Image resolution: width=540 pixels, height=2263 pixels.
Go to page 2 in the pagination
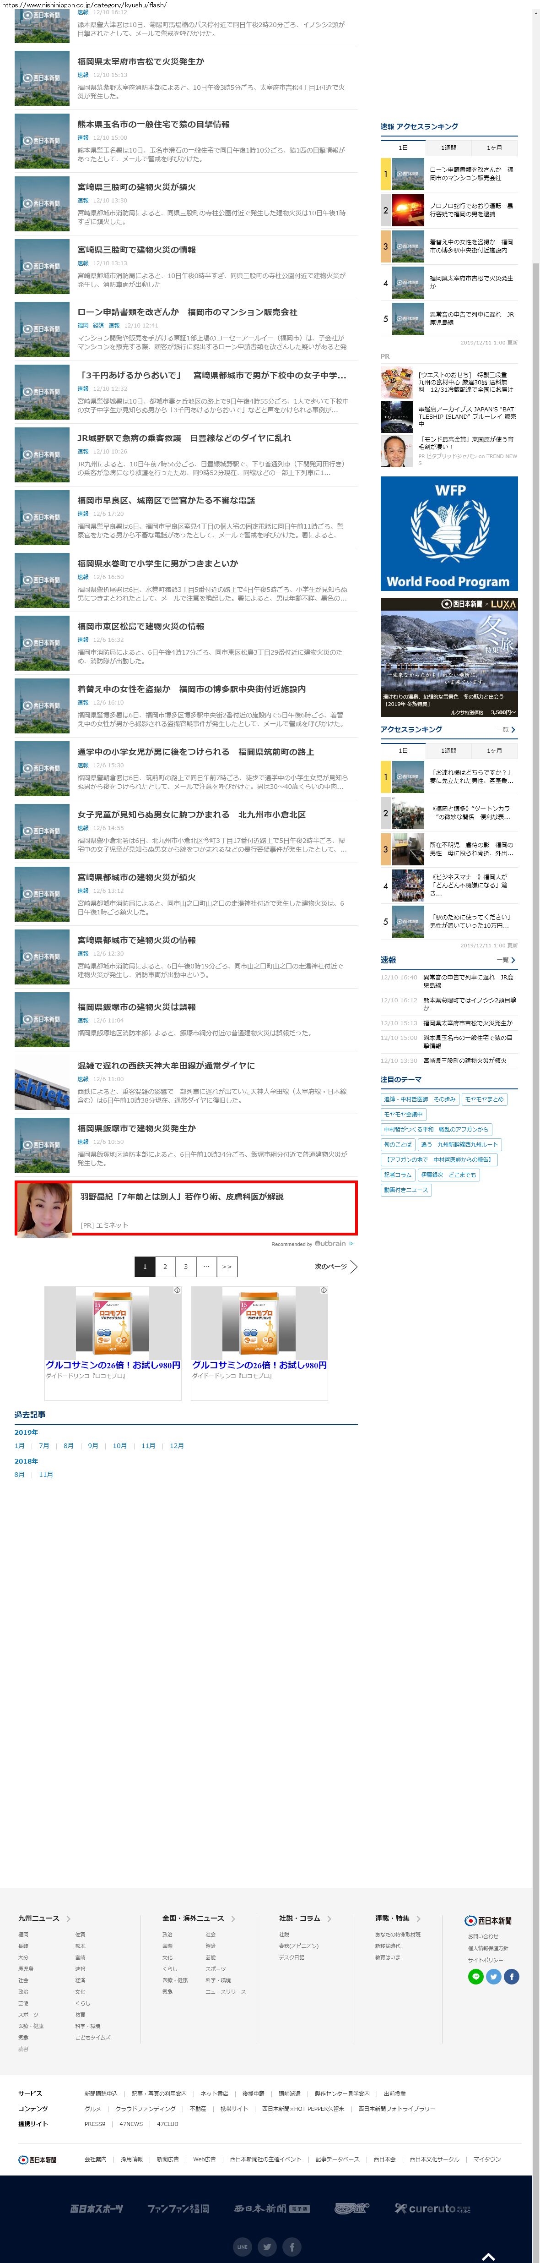point(165,1266)
